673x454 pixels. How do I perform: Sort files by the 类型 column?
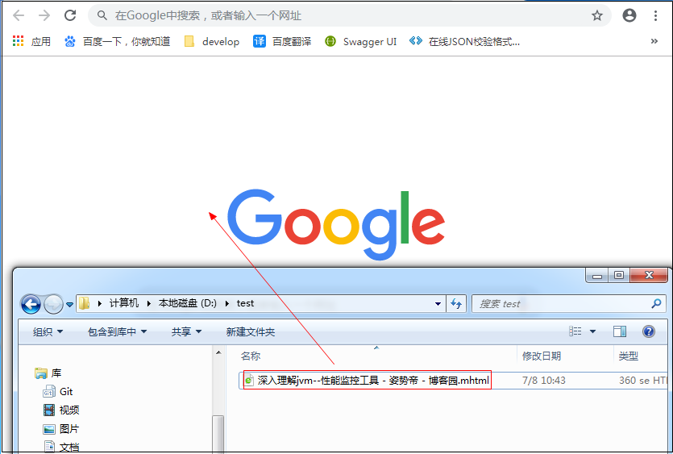tap(629, 356)
